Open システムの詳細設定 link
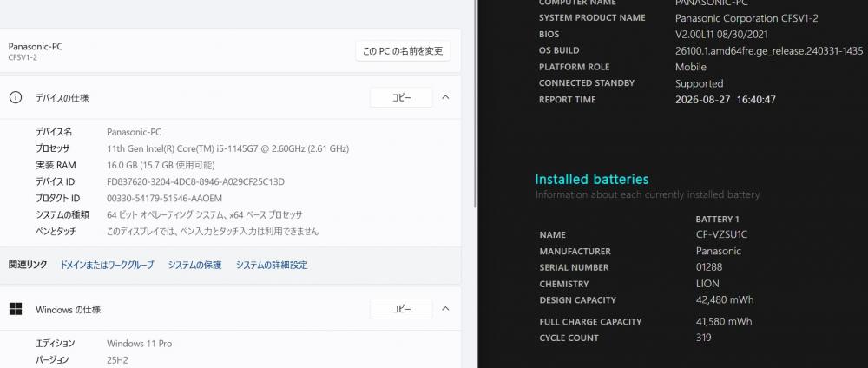Viewport: 868px width, 368px height. pos(272,265)
